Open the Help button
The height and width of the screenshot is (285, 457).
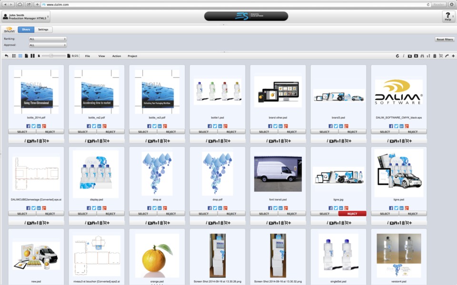[x=447, y=17]
